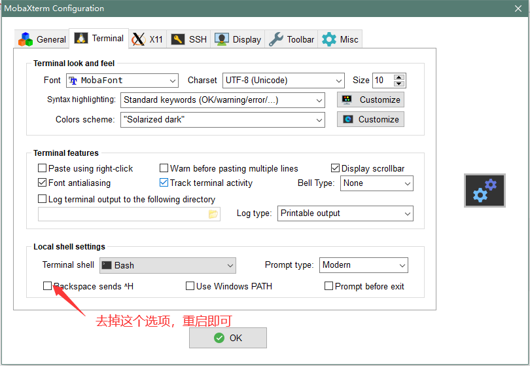Open the Log type dropdown
The image size is (530, 366).
pyautogui.click(x=345, y=213)
